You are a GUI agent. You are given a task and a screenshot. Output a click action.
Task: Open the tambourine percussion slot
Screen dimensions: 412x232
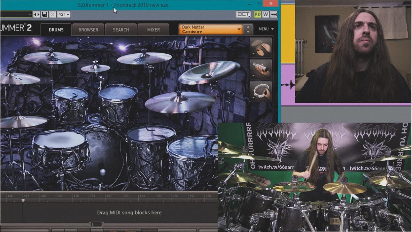pos(261,91)
